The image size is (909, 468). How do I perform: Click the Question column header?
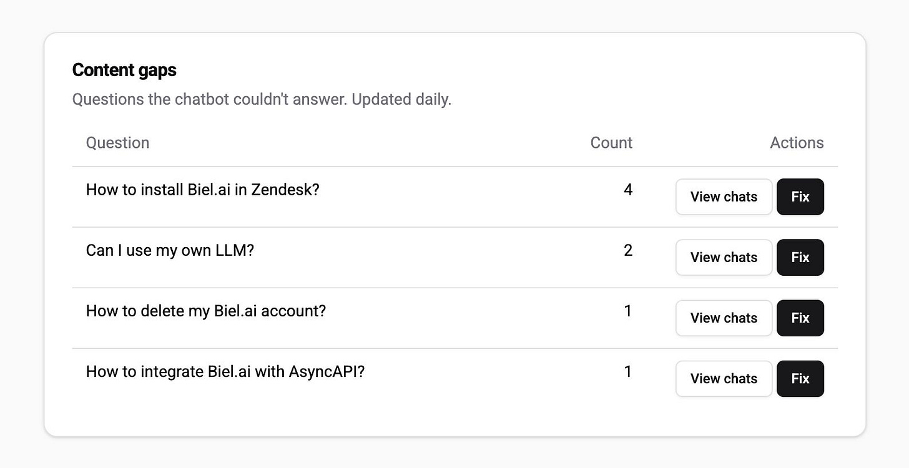[117, 143]
